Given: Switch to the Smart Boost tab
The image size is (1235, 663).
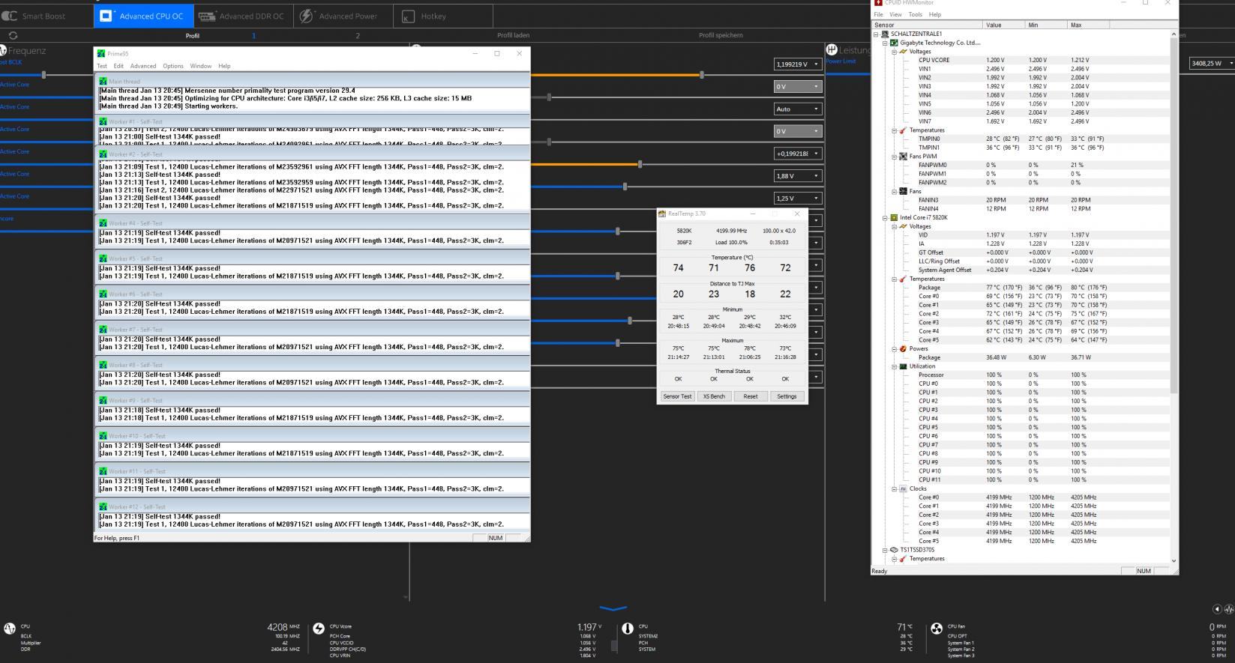Looking at the screenshot, I should click(46, 16).
